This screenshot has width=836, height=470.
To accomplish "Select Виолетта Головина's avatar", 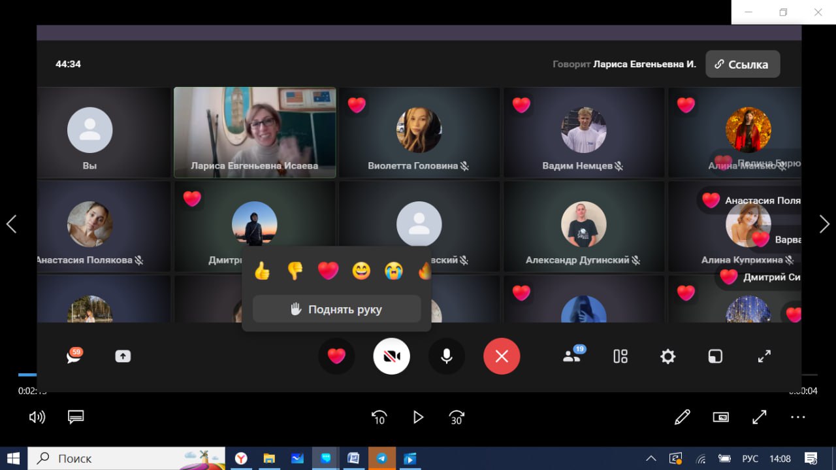I will coord(419,130).
